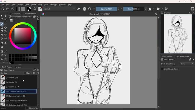
Task: Select the Multibrush tool
Action: [5, 39]
